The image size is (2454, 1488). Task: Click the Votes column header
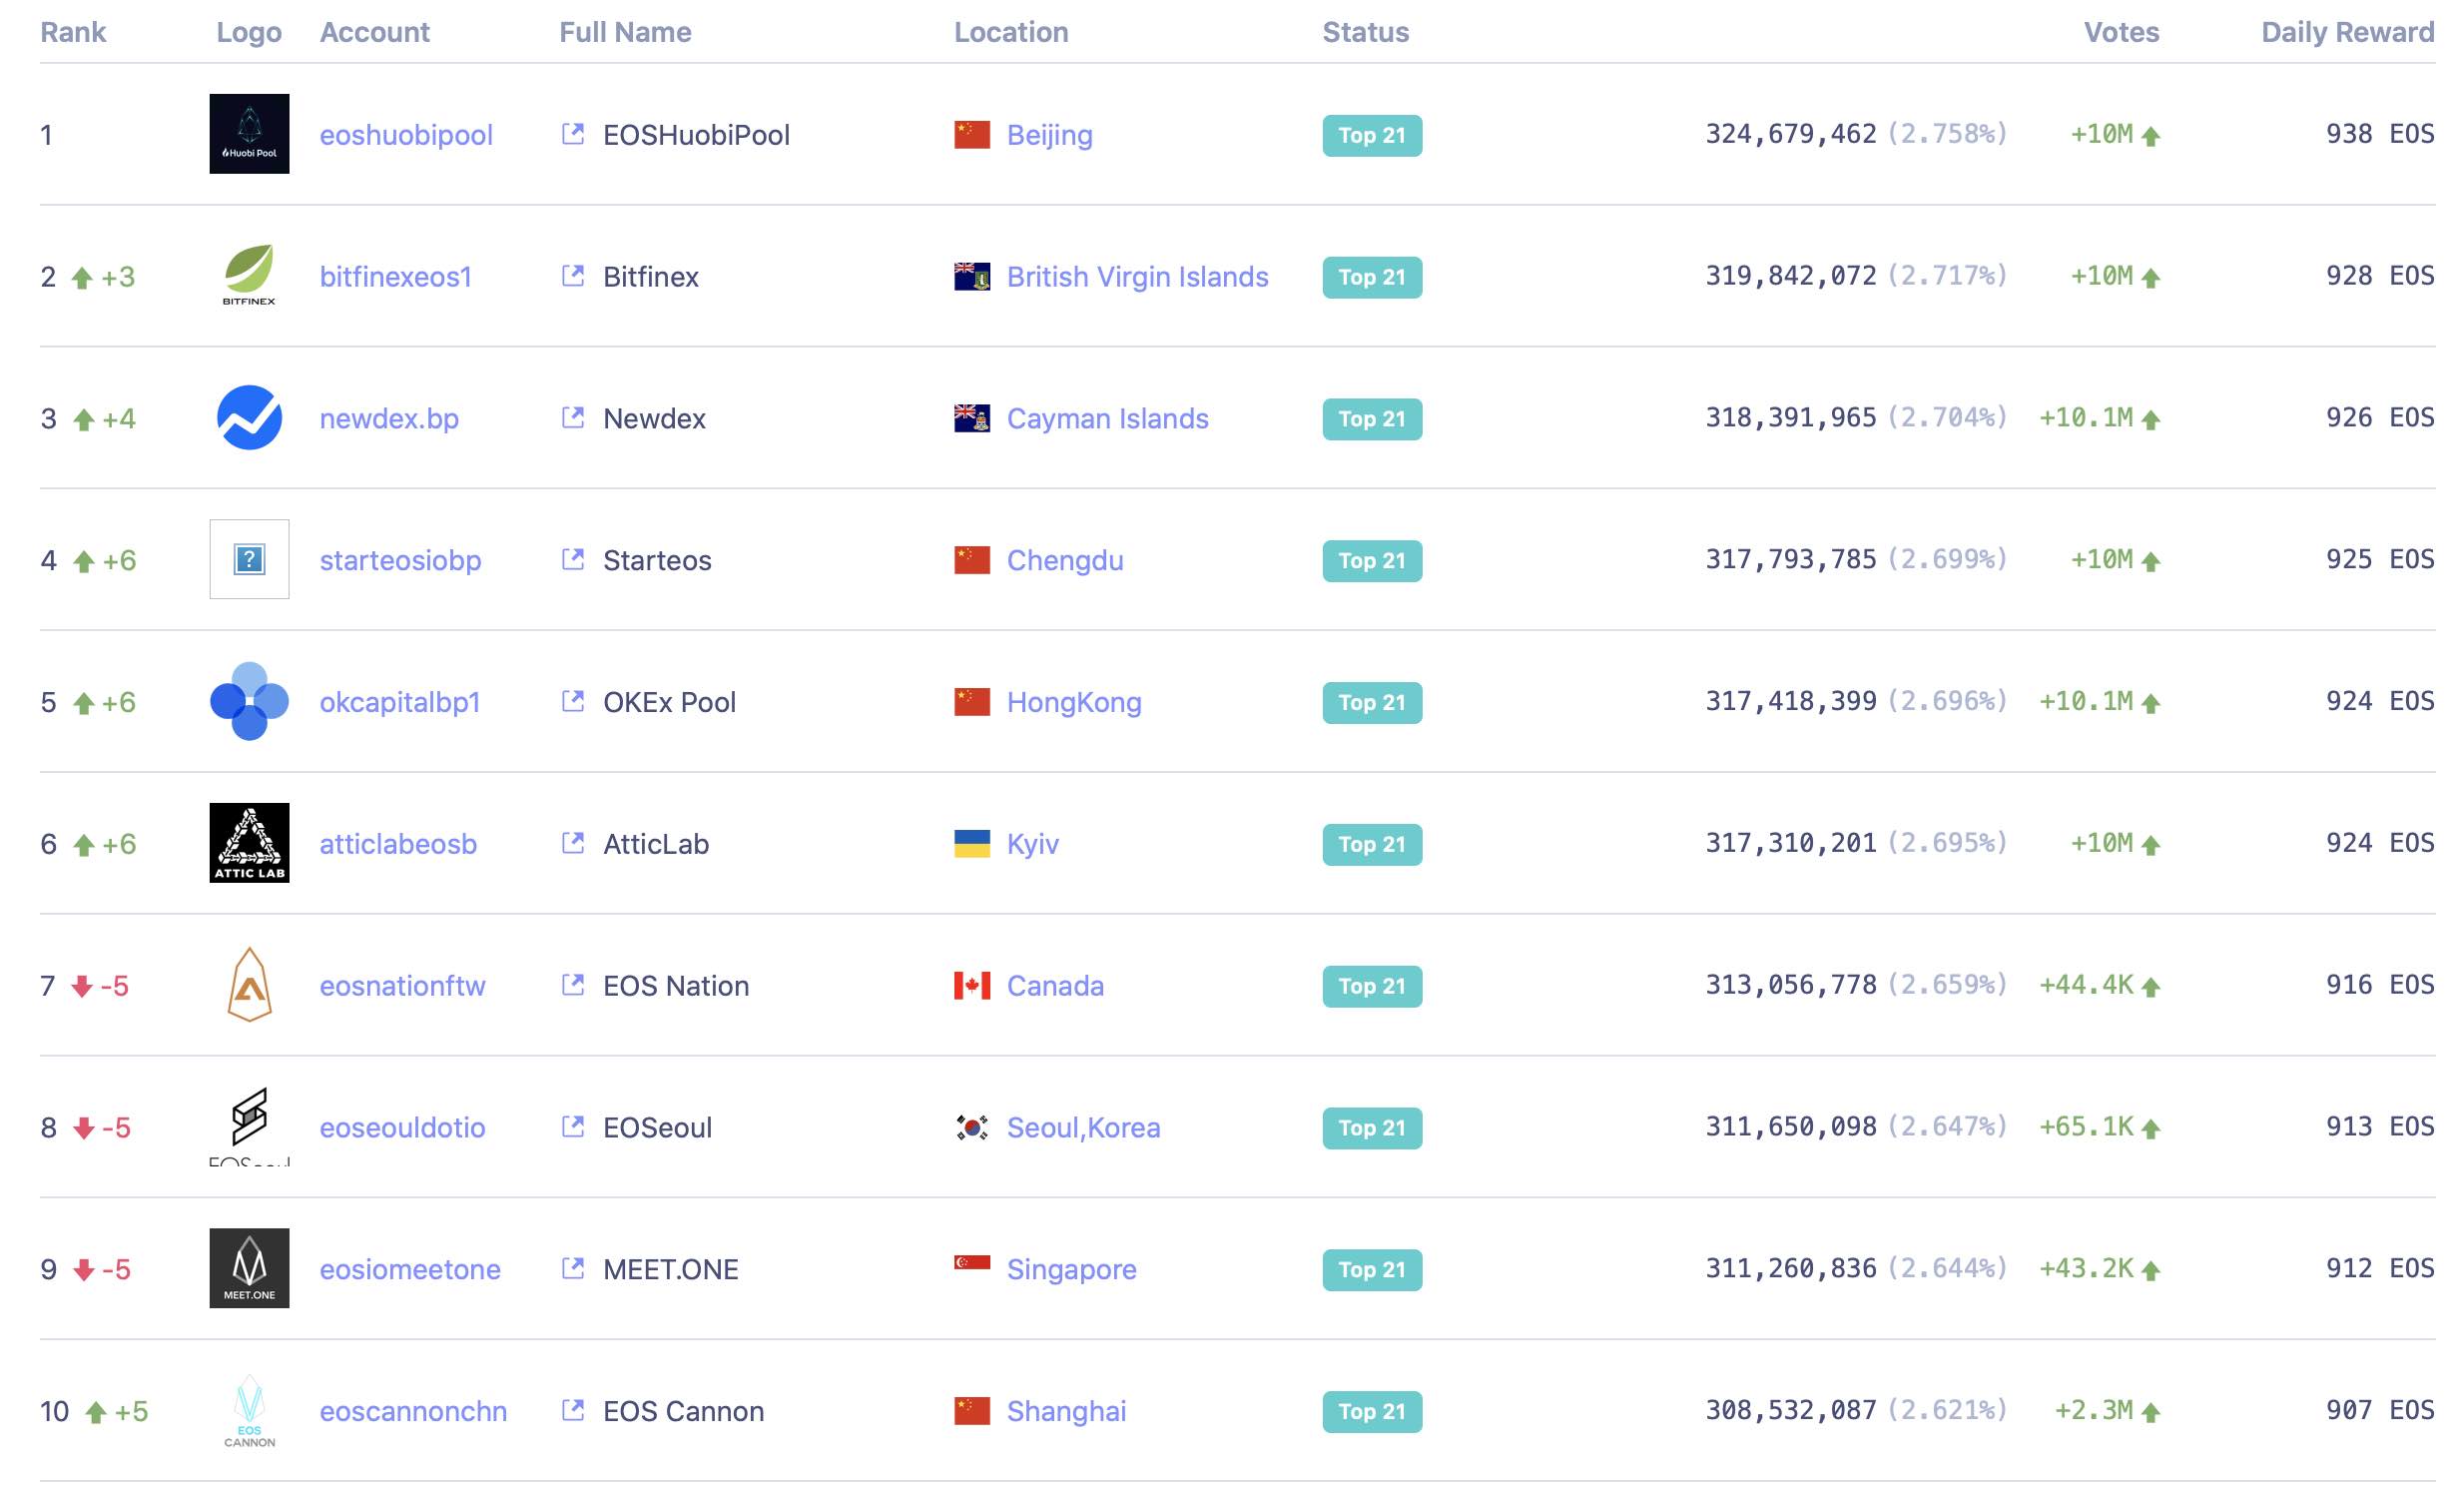[x=2121, y=32]
